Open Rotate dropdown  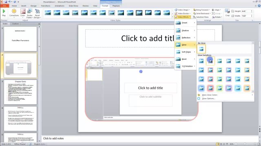(x=217, y=17)
